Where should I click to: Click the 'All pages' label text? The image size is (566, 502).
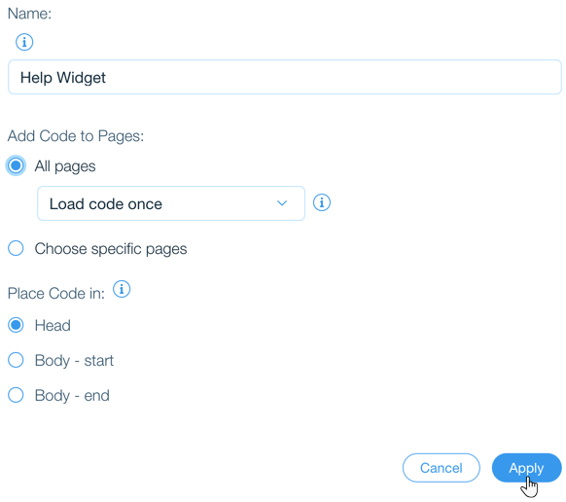pyautogui.click(x=65, y=166)
